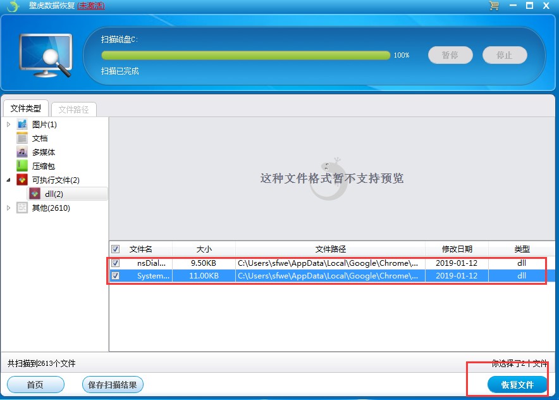The image size is (559, 400).
Task: Click the 压缩包 archive icon
Action: pyautogui.click(x=21, y=166)
